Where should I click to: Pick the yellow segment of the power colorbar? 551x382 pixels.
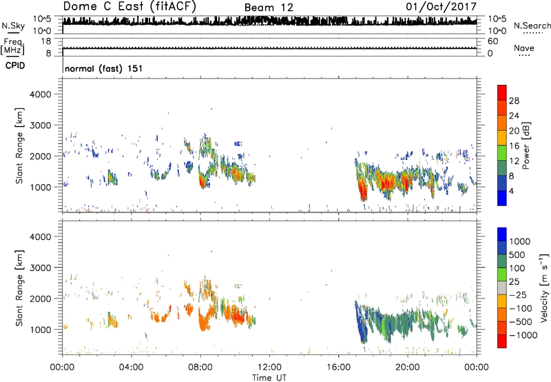(x=502, y=137)
